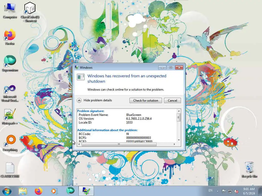Select the CLASSICCUBE text file icon
The height and width of the screenshot is (196, 262).
10,170
